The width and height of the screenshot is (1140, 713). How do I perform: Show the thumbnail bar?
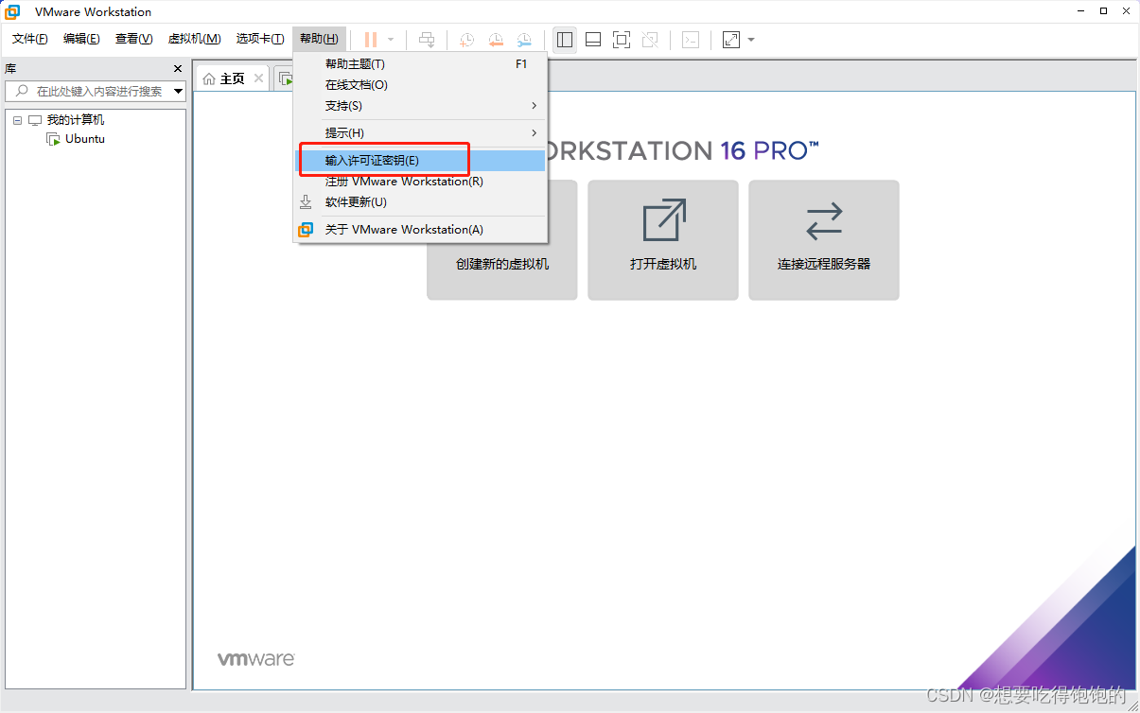[592, 39]
